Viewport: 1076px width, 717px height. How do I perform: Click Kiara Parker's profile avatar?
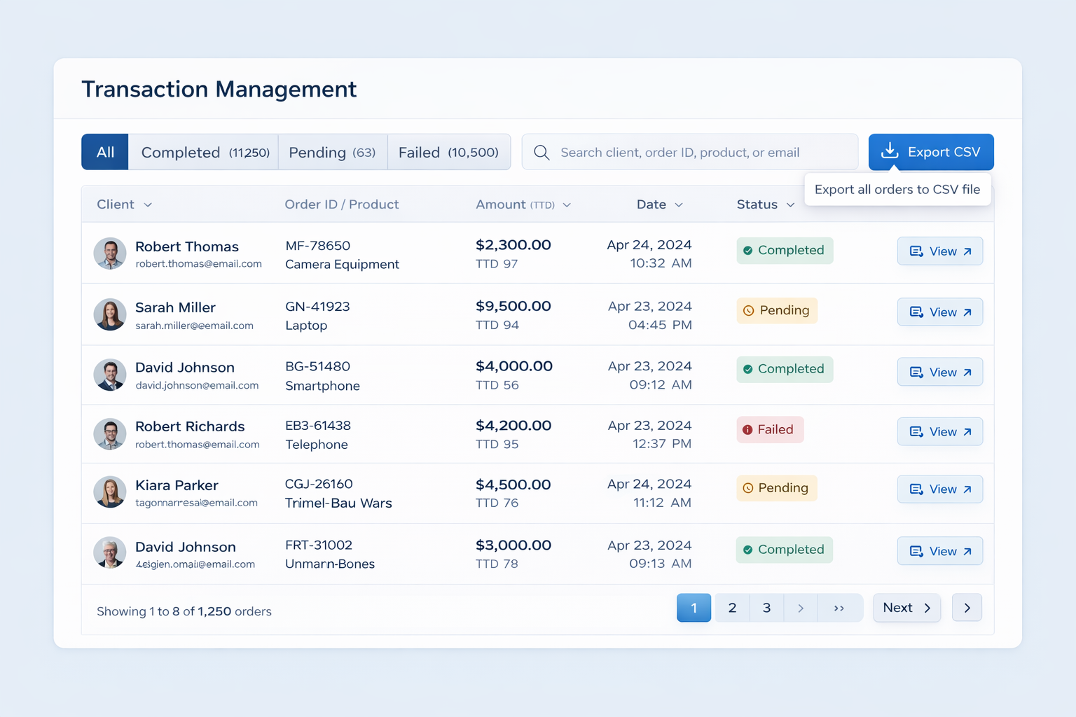coord(110,492)
